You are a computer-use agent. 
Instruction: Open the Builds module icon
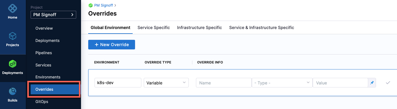pos(13,91)
